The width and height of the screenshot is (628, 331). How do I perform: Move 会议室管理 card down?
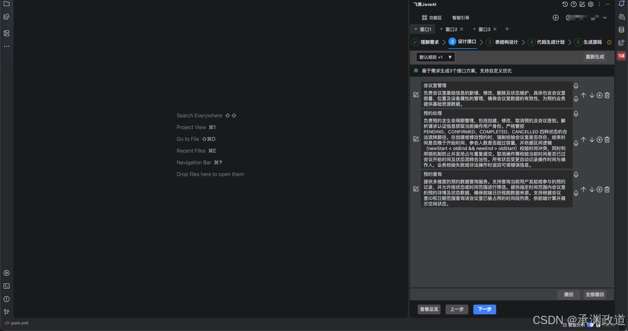point(592,95)
